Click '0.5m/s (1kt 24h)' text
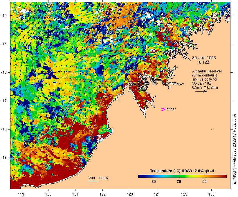Screen dimensions: 238x197 pyautogui.click(x=205, y=87)
